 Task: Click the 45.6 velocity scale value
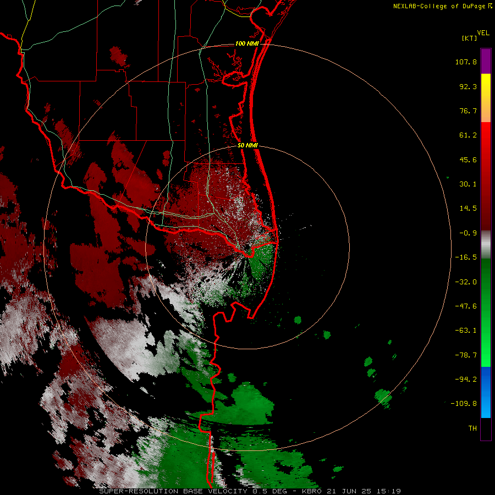click(468, 159)
